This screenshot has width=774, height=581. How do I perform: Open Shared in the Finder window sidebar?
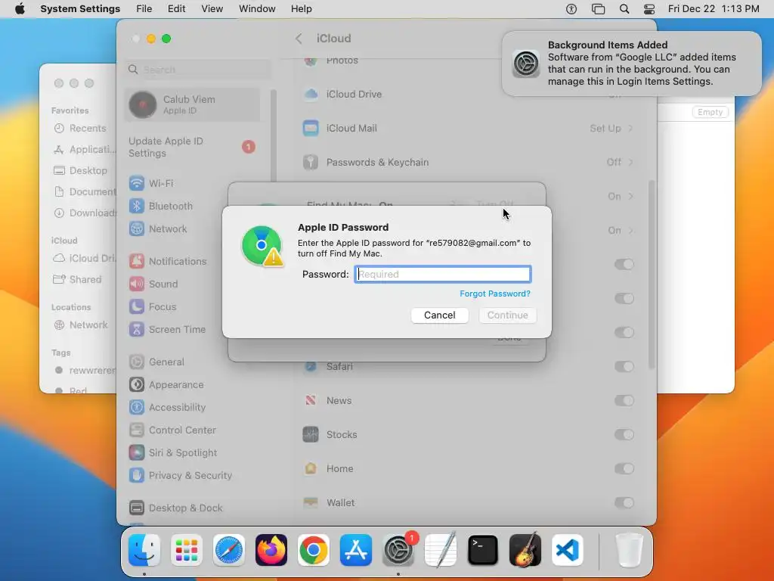coord(78,280)
